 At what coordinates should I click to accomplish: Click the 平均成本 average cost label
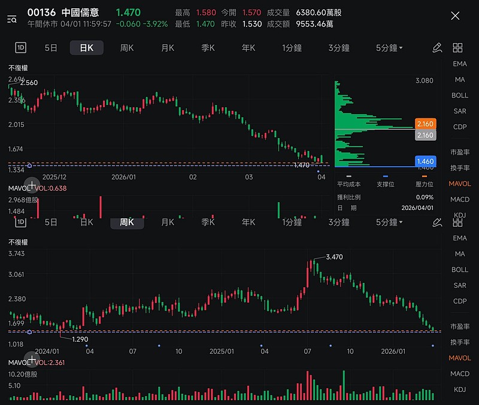pyautogui.click(x=348, y=185)
